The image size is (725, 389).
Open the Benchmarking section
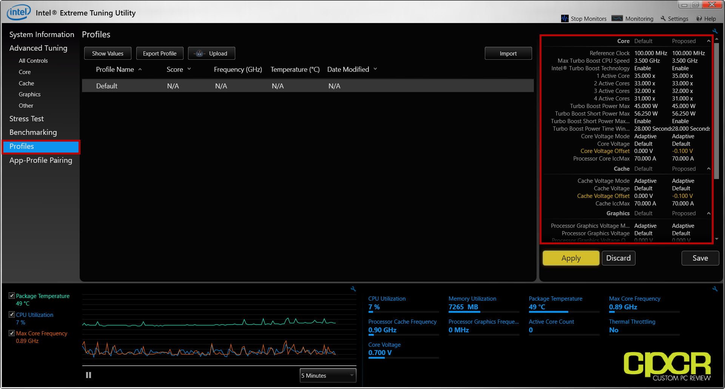(x=33, y=132)
